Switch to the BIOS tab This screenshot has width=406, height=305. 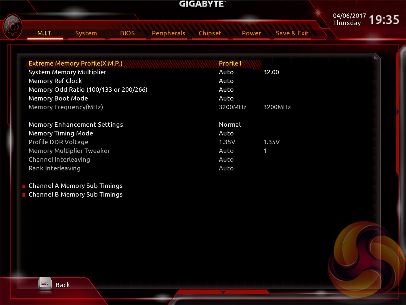[127, 33]
